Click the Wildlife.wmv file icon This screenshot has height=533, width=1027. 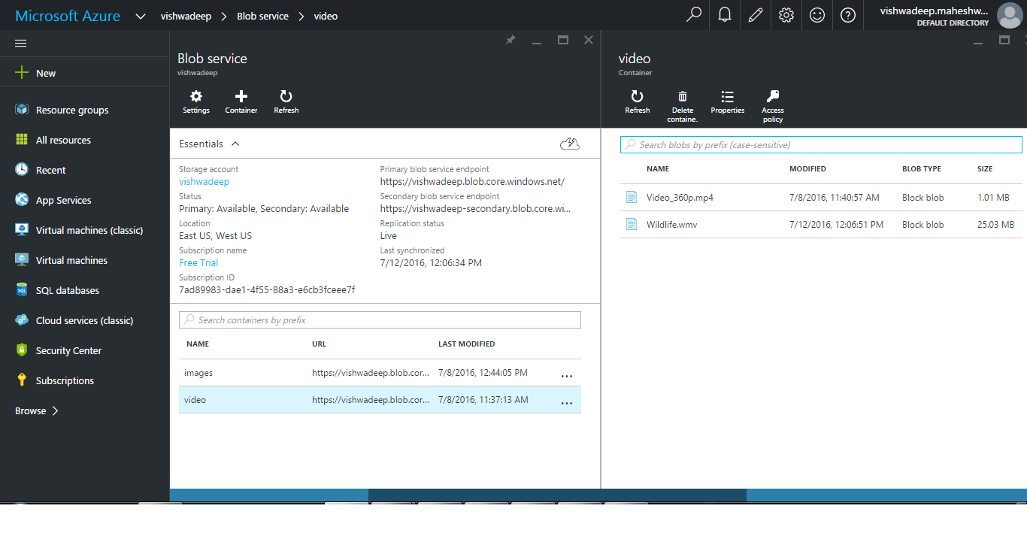[632, 225]
